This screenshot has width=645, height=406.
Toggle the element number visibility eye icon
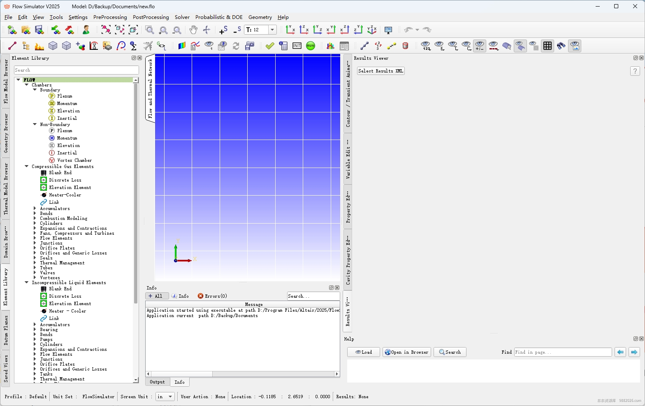426,46
